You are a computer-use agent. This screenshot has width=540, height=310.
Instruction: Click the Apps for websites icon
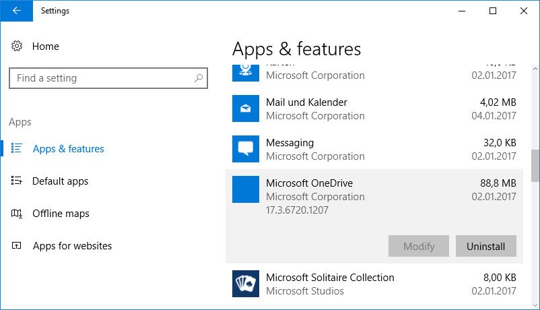tap(16, 245)
